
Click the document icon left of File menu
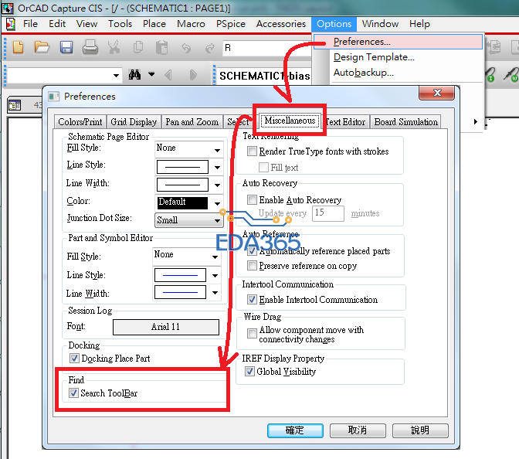(x=10, y=24)
